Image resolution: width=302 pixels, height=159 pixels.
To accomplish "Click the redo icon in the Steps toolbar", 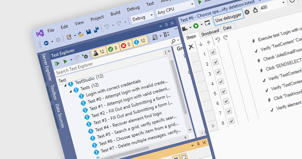I will click(x=225, y=38).
